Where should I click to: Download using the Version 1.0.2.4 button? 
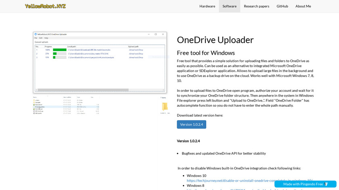[191, 124]
